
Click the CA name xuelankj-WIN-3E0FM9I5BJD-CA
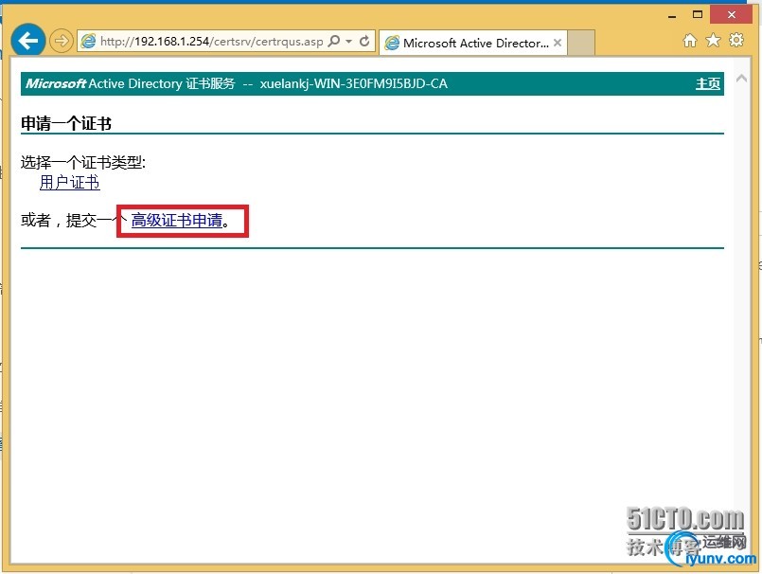point(354,83)
